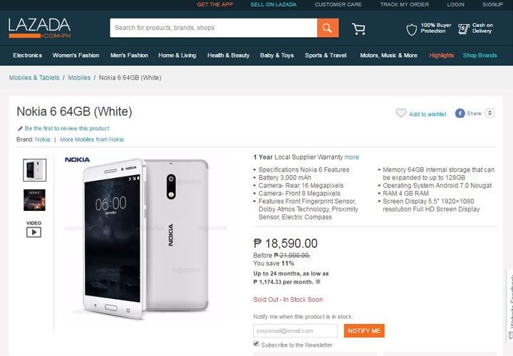Open the Home & Living menu

(x=177, y=56)
